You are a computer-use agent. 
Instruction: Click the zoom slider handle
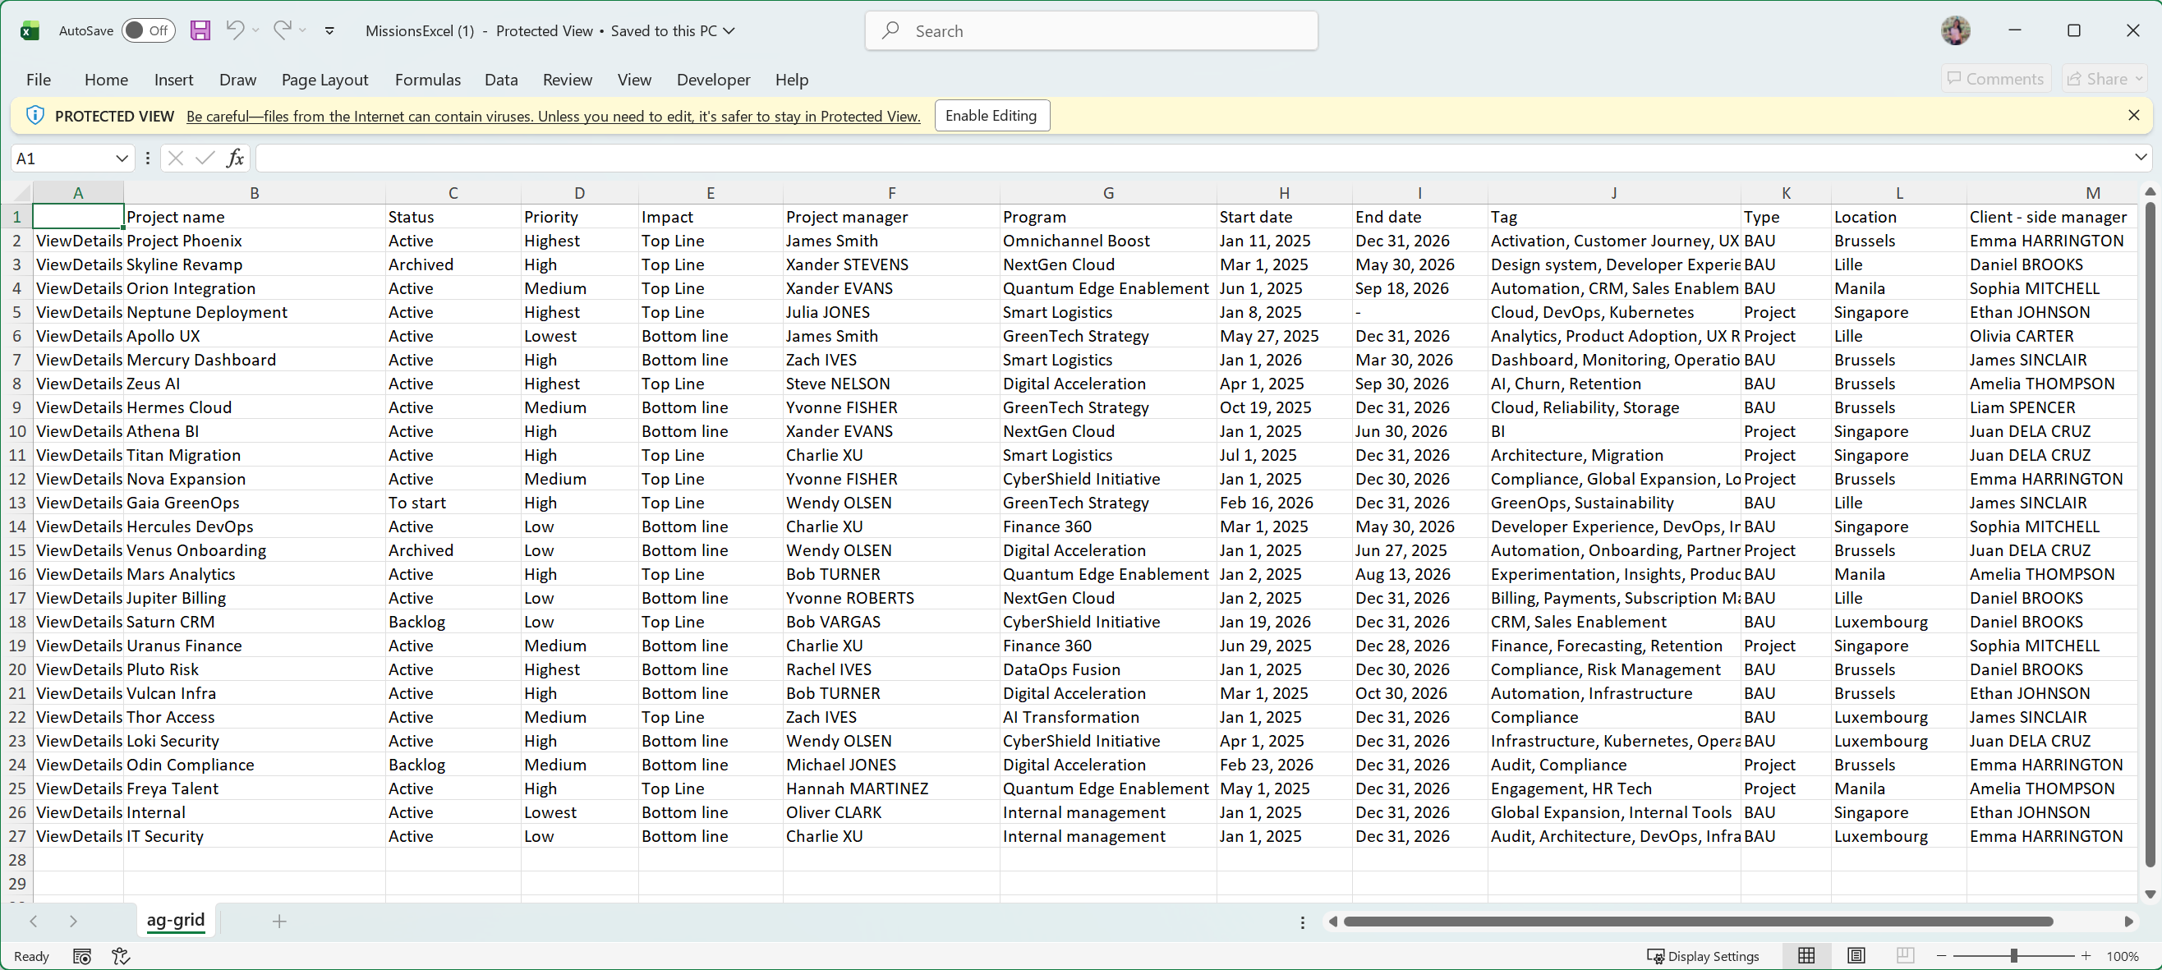click(x=2012, y=956)
